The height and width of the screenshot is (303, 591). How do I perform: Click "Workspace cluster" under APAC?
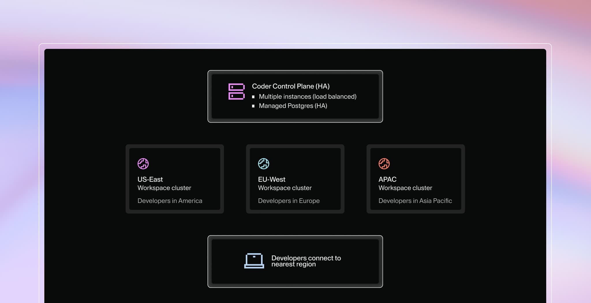(405, 188)
